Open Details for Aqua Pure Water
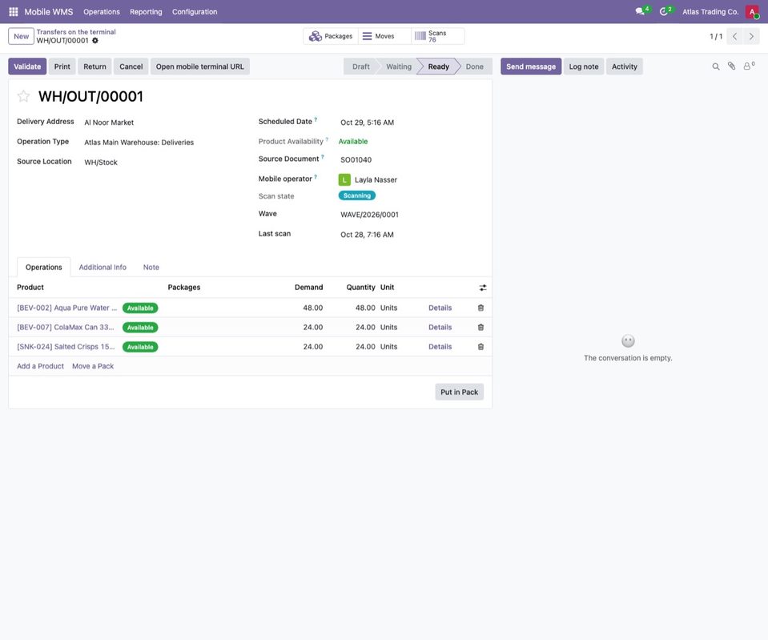This screenshot has height=640, width=768. tap(440, 308)
